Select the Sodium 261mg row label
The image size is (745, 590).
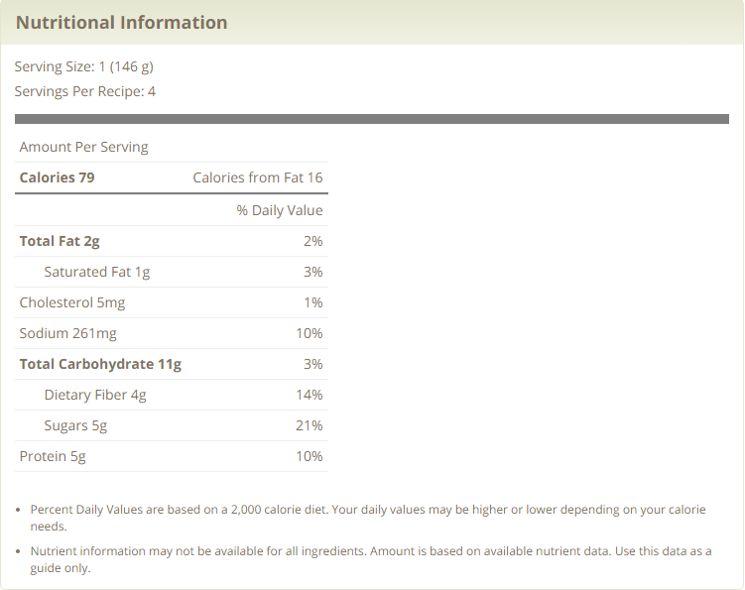(x=67, y=333)
